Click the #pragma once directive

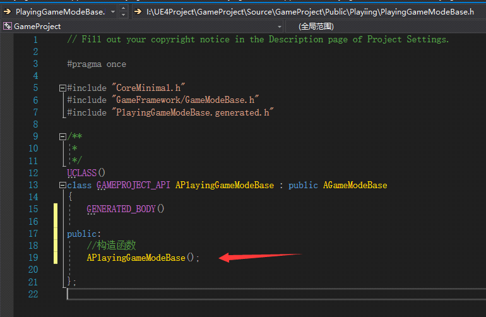(97, 64)
